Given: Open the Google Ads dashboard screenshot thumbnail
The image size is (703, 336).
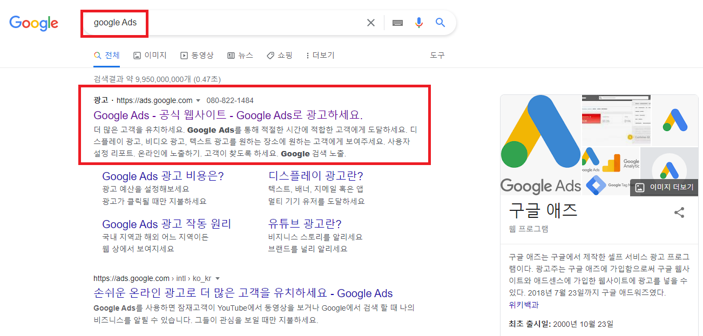Looking at the screenshot, I should [616, 120].
